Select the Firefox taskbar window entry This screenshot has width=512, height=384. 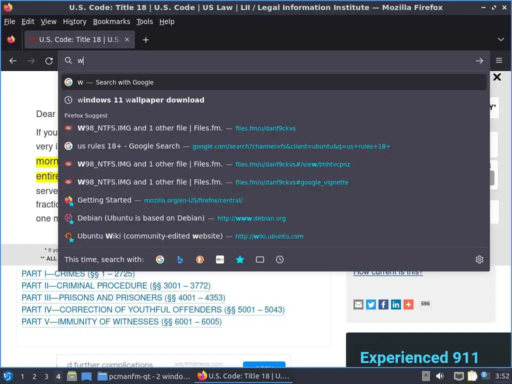(x=243, y=376)
